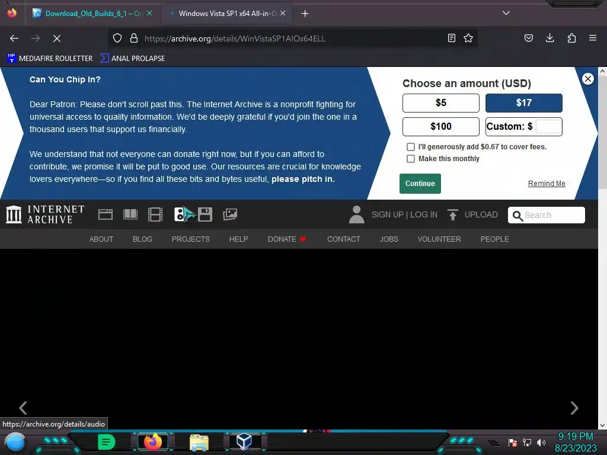The image size is (607, 455).
Task: Click the custom amount field
Action: click(x=548, y=127)
